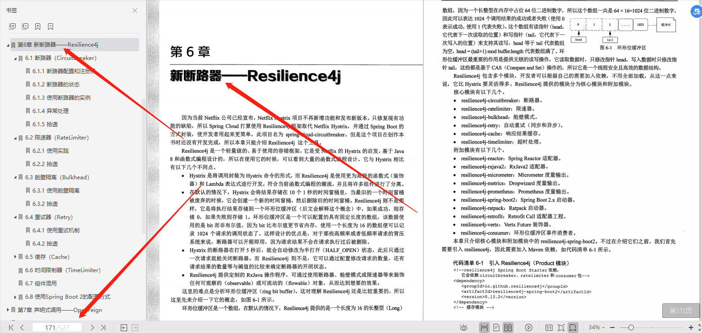Toggle eye-protection mode icon
Viewport: 702px width, 333px height.
[x=464, y=328]
